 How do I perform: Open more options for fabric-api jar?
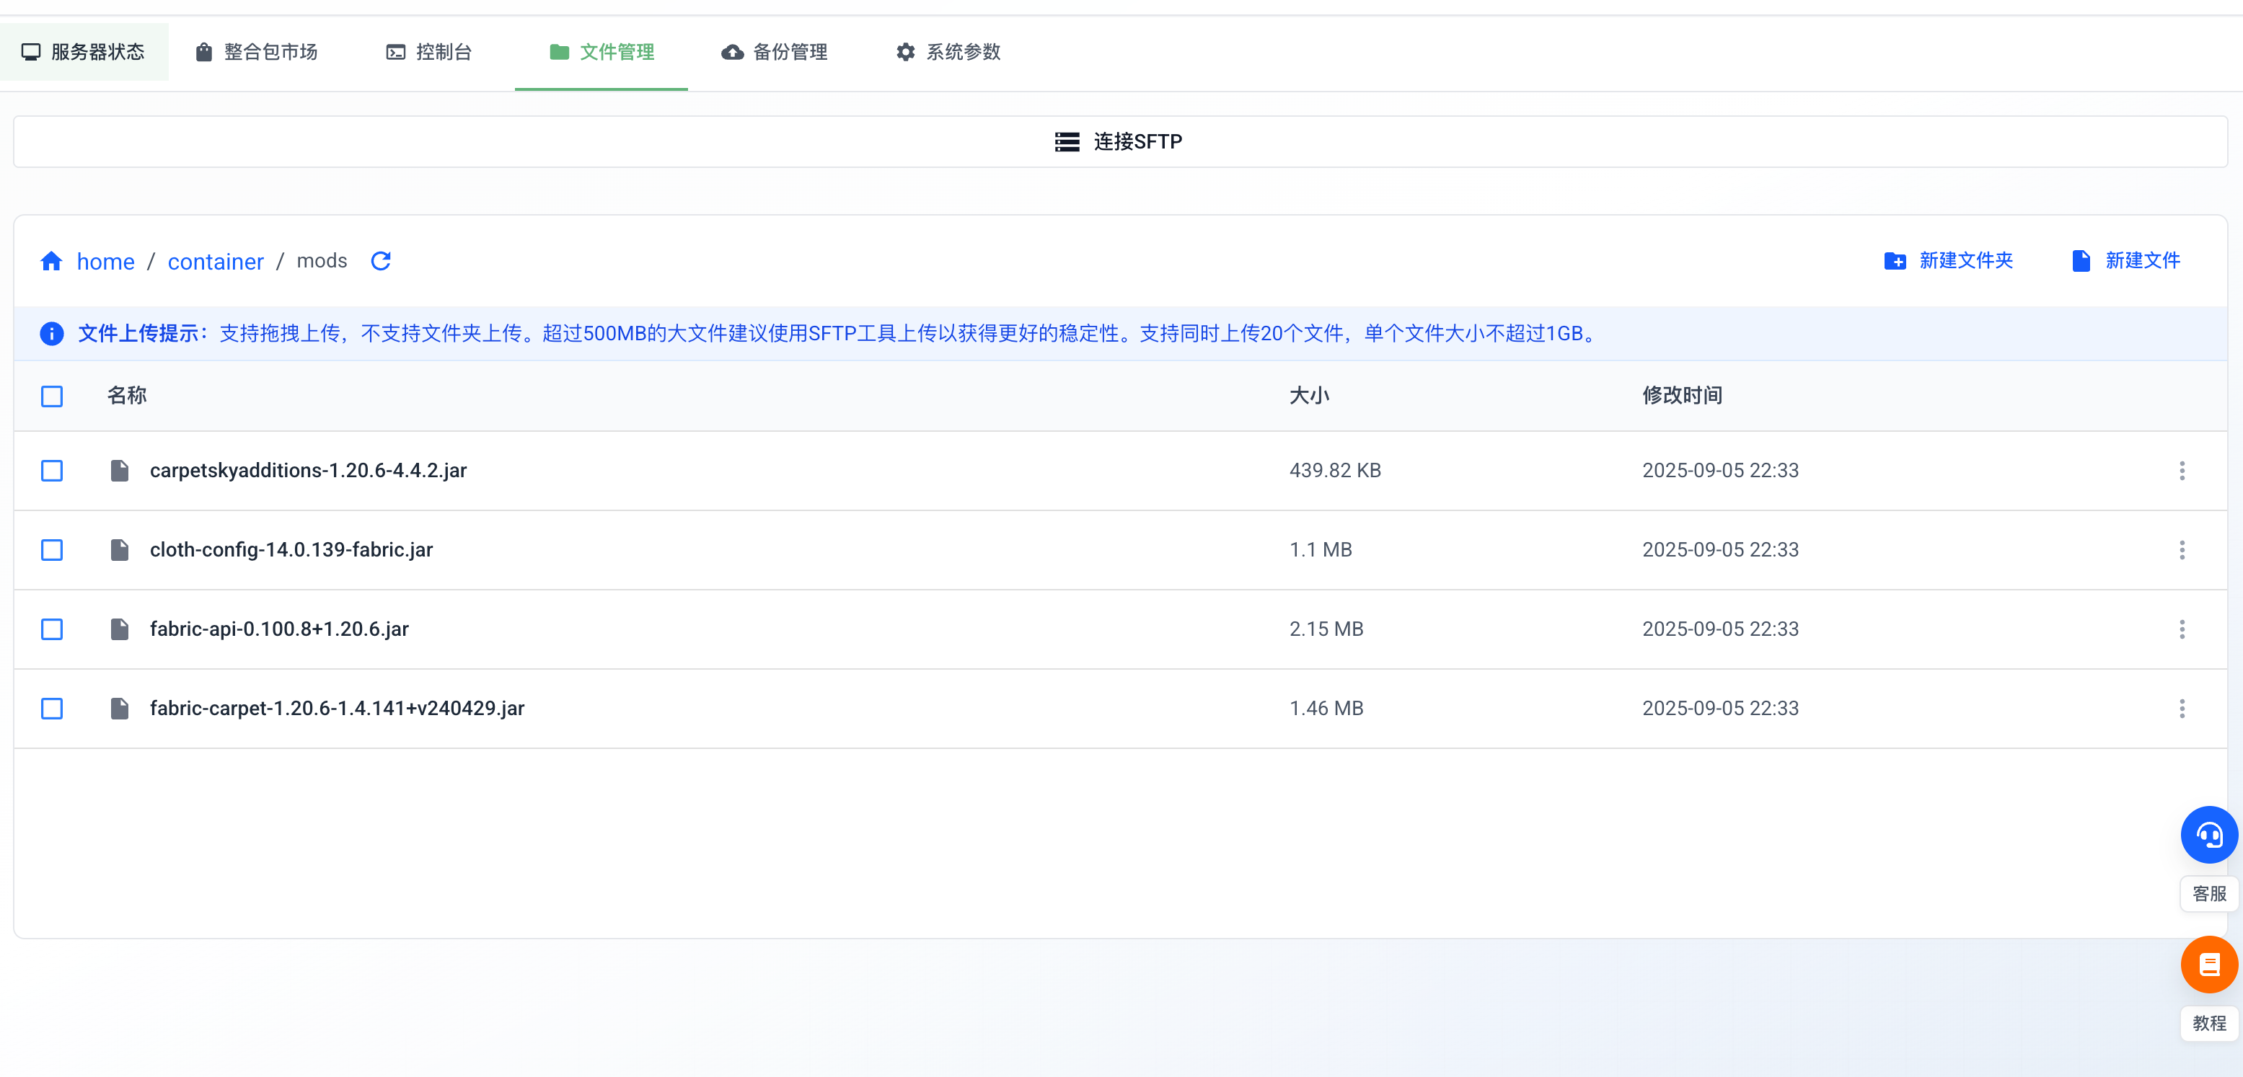click(x=2182, y=629)
